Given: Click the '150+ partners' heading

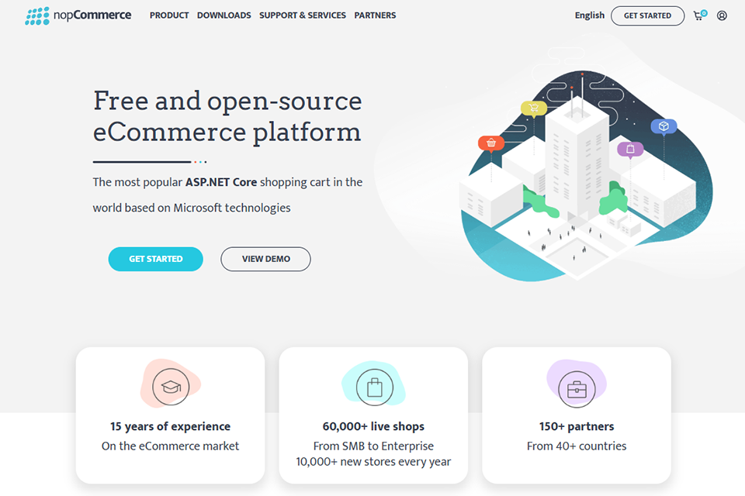Looking at the screenshot, I should [577, 426].
